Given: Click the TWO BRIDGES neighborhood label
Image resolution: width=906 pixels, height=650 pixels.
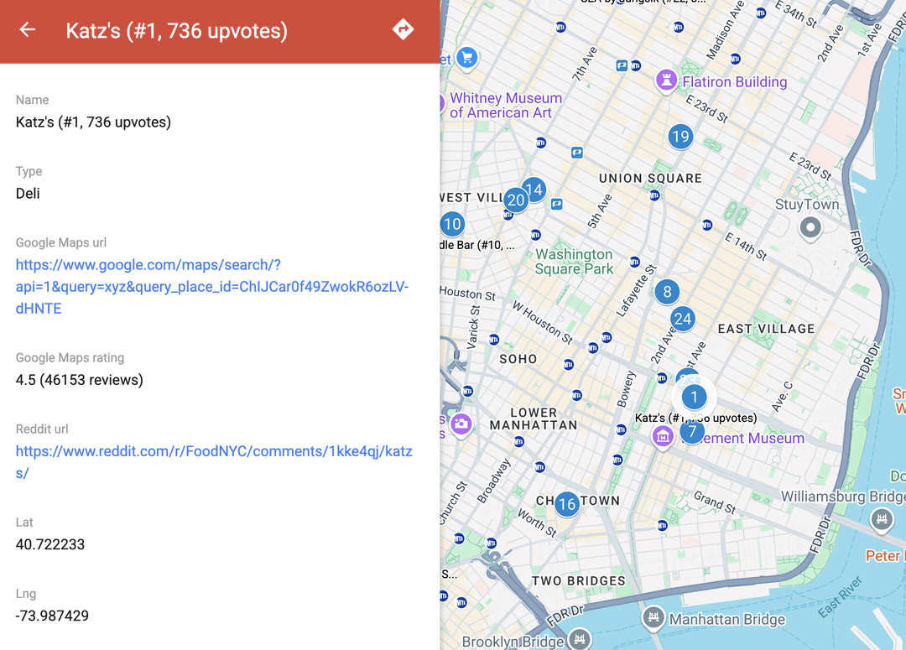Looking at the screenshot, I should tap(578, 580).
